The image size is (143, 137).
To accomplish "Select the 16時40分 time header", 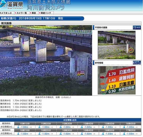I will pos(88,130).
